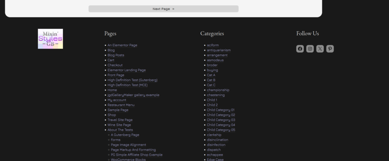Open the About The Tests link
The height and width of the screenshot is (161, 389).
(x=120, y=130)
